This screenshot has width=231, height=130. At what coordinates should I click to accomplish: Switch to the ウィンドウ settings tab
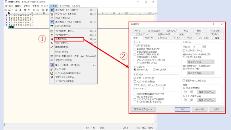coord(149,38)
